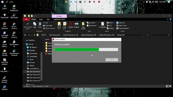The width and height of the screenshot is (173, 97).
Task: Select the Manage contextual tab
Action: [59, 16]
